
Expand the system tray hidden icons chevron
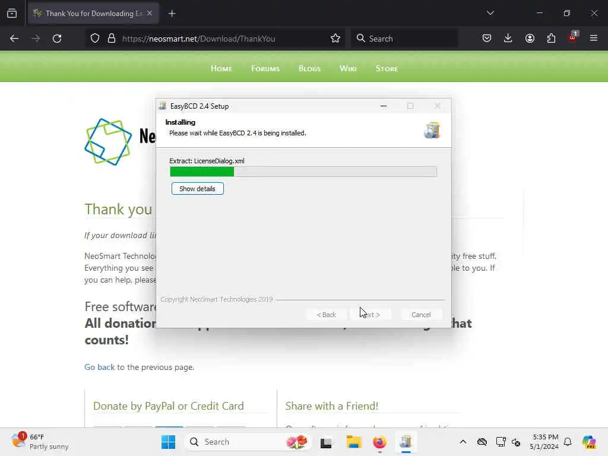(x=463, y=442)
